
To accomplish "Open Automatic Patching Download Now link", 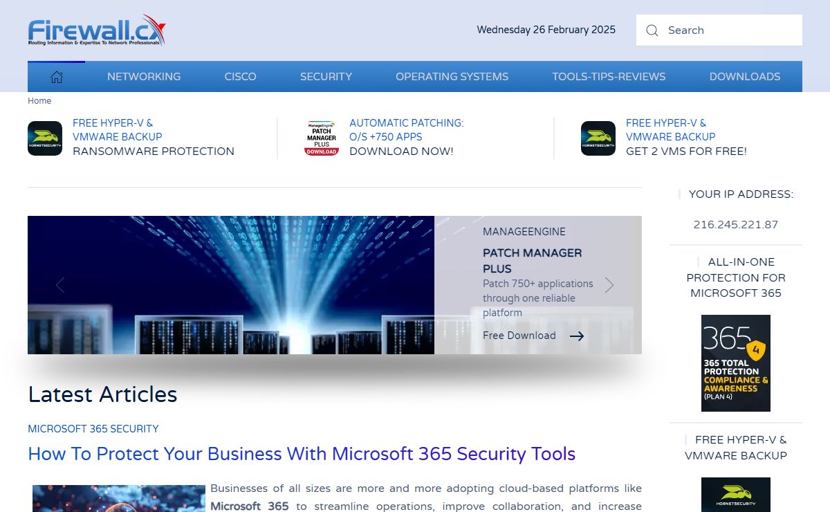I will pyautogui.click(x=407, y=137).
